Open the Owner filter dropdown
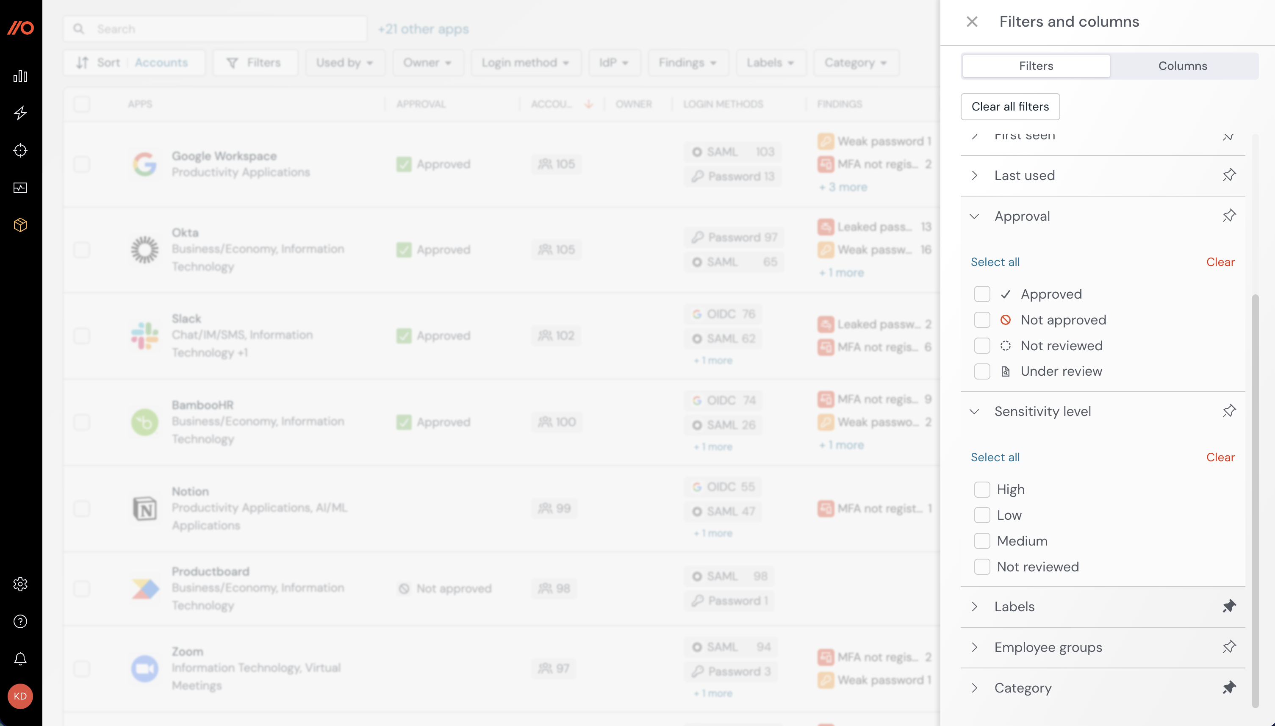 click(428, 63)
